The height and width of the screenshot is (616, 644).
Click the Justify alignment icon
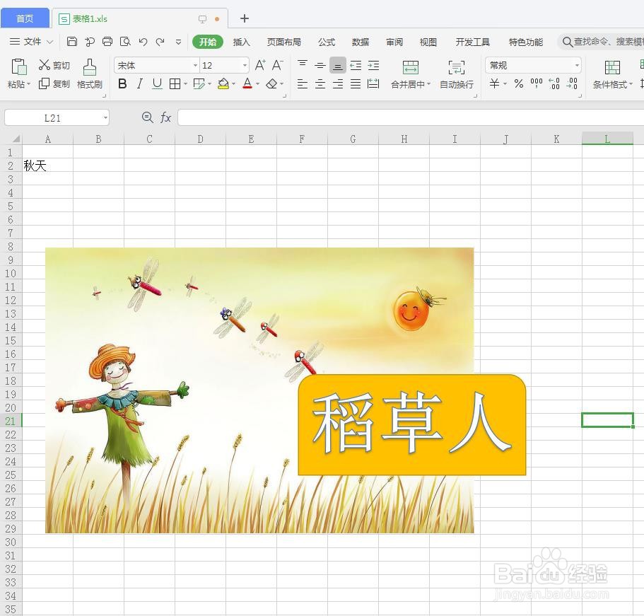(356, 84)
